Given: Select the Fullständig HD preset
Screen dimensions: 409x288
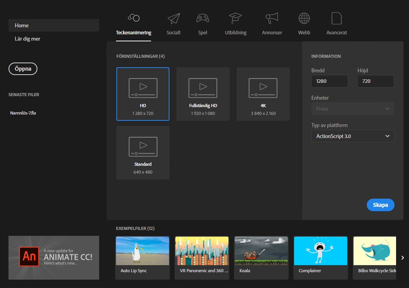Looking at the screenshot, I should (203, 94).
